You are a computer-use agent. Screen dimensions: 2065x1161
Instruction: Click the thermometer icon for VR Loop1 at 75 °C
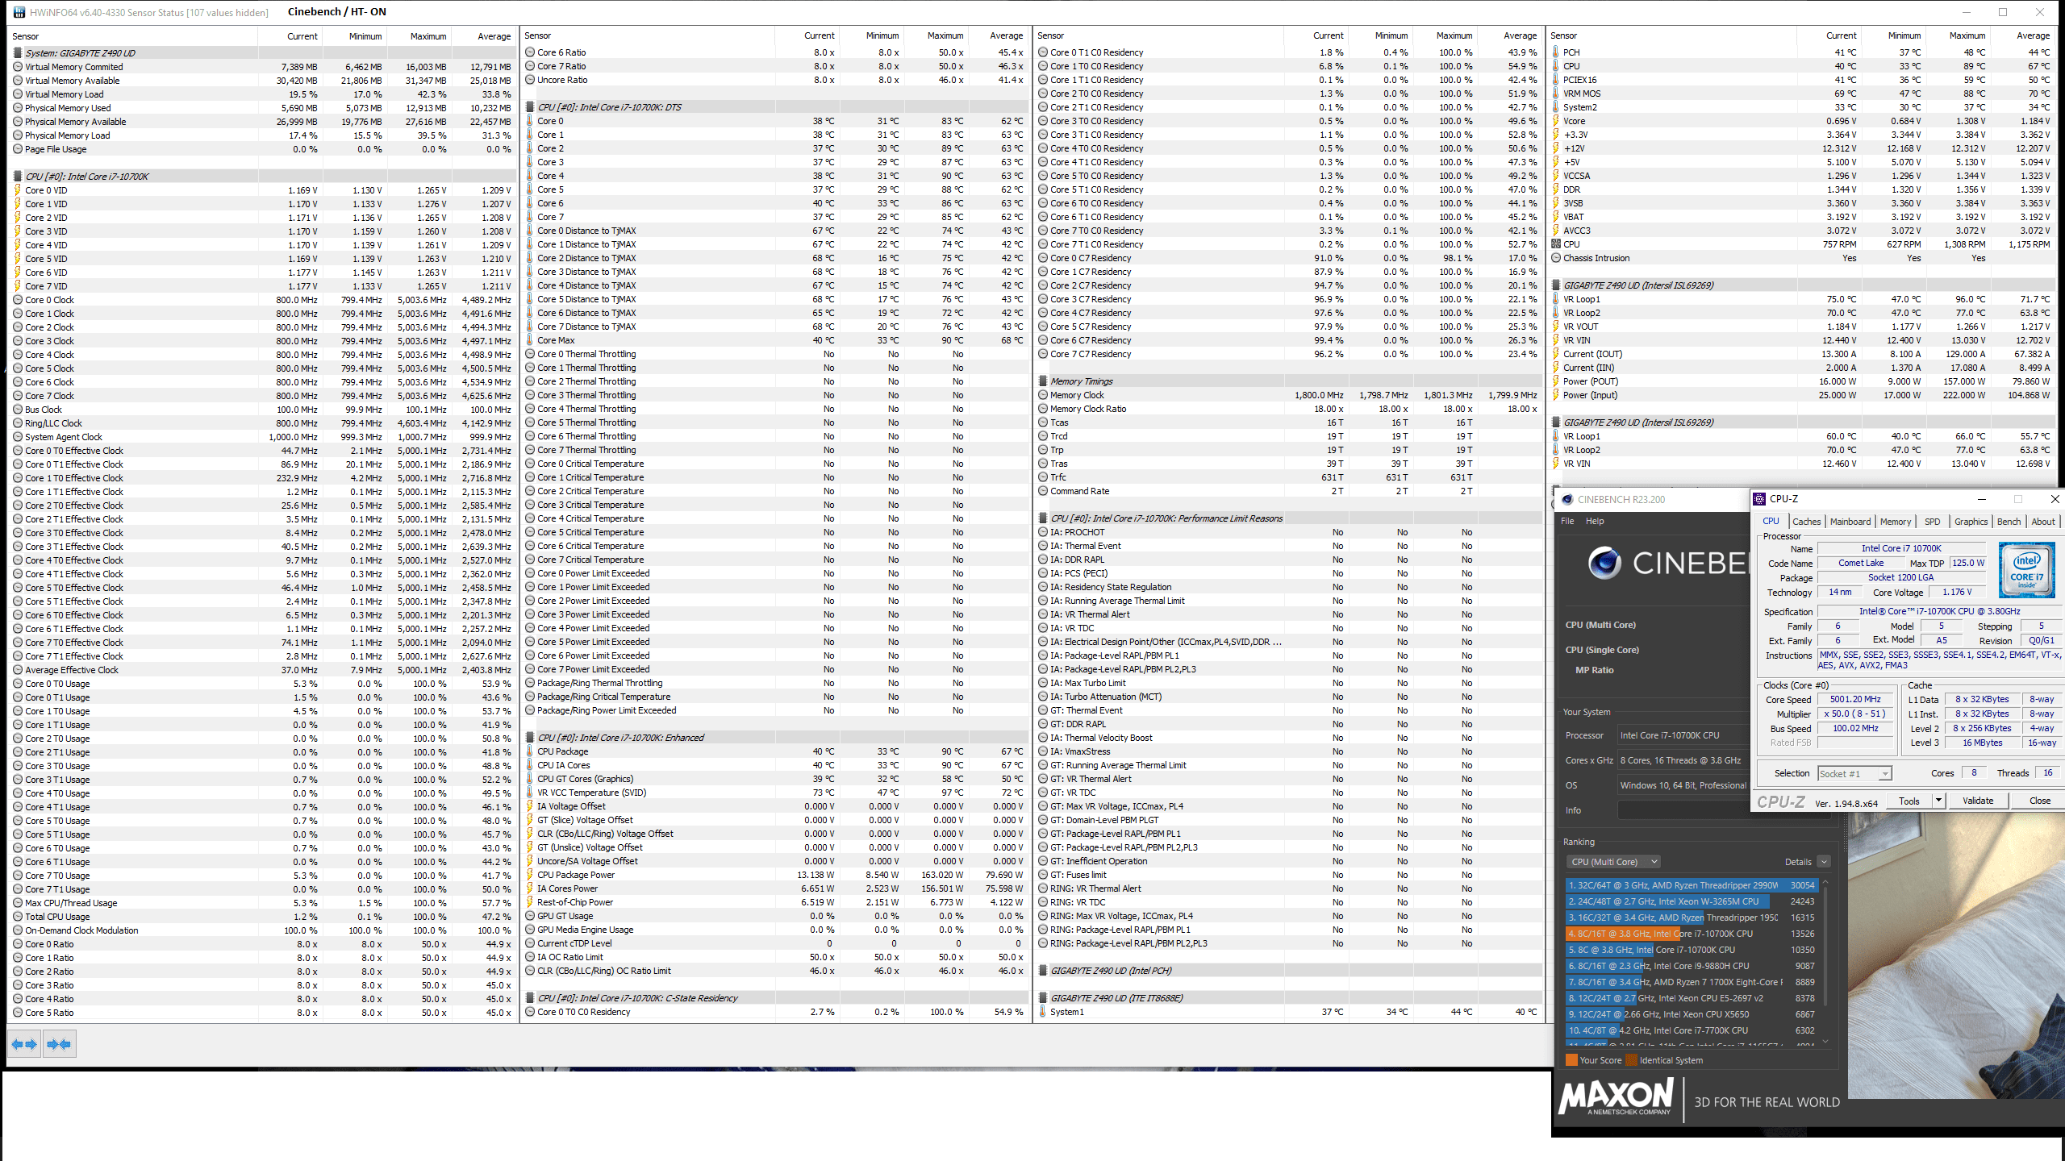pos(1556,299)
